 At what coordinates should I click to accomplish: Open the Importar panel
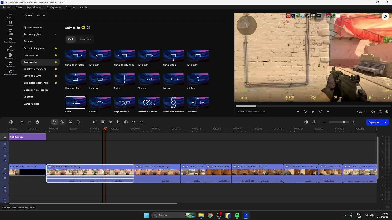coord(10,16)
